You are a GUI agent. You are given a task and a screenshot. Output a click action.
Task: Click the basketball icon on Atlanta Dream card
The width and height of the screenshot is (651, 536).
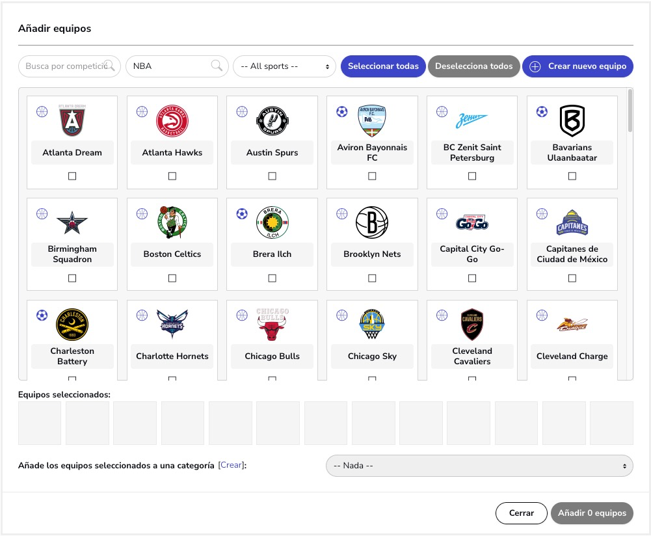coord(42,112)
